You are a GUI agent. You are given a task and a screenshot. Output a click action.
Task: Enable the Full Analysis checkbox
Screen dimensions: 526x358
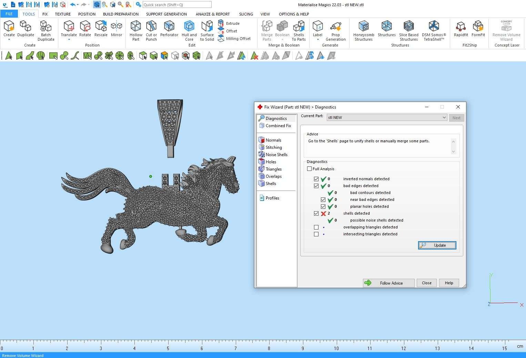[309, 169]
